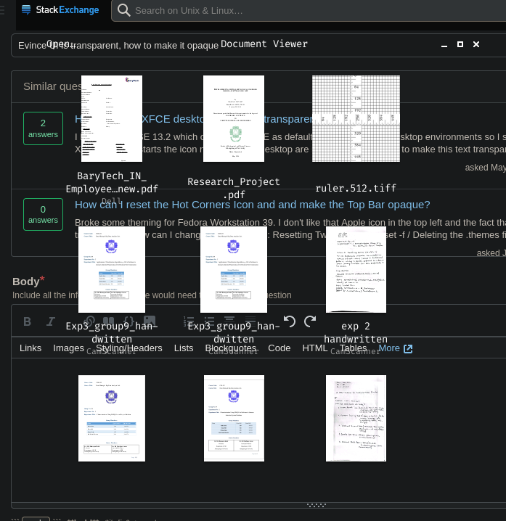Viewport: 506px width, 521px height.
Task: Click the 2 answers count box
Action: tap(44, 128)
